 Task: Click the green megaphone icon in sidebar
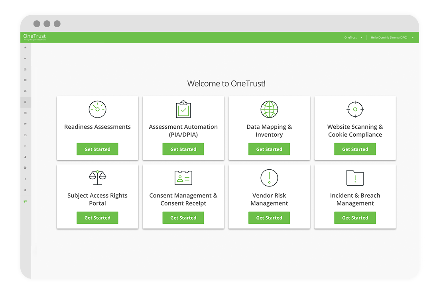(x=25, y=201)
